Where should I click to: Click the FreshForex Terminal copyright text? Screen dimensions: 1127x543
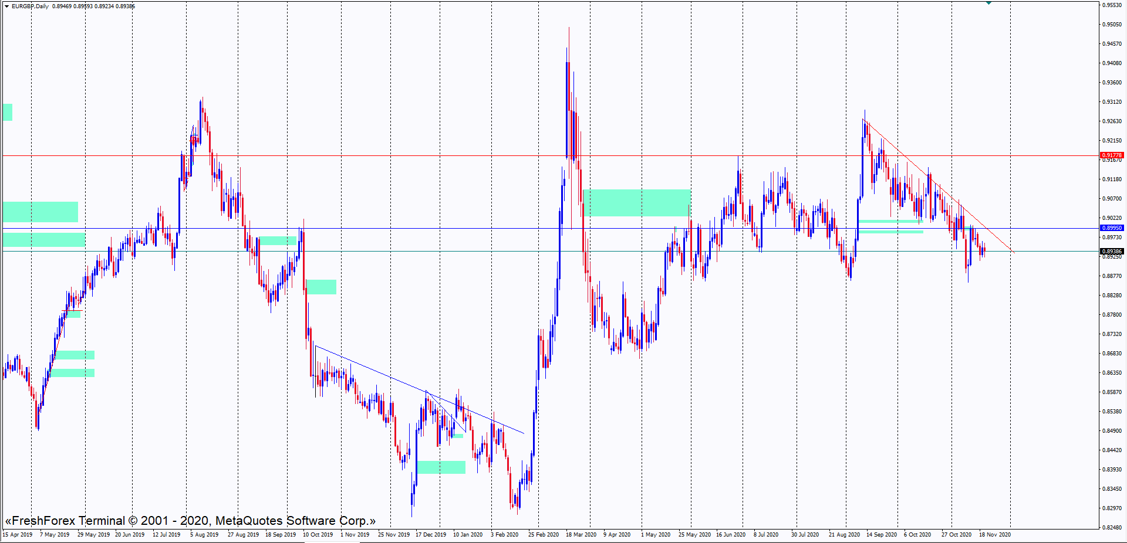[x=190, y=521]
